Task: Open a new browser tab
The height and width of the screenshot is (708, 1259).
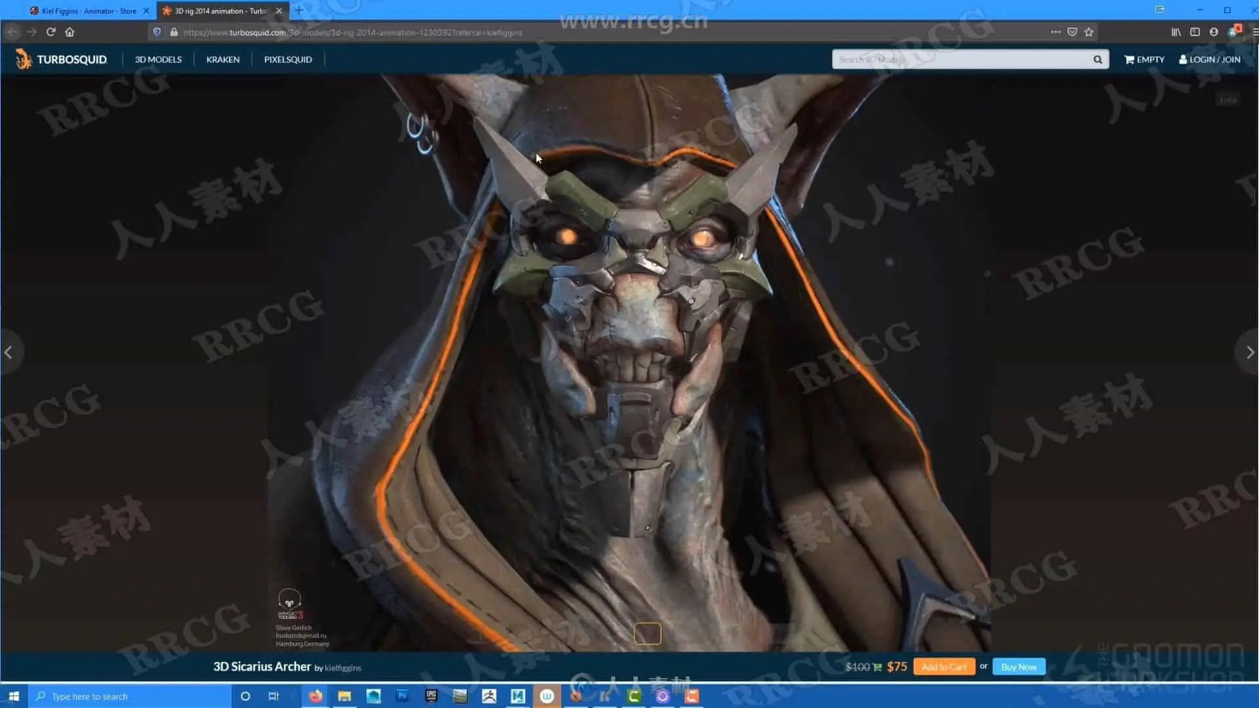Action: 299,10
